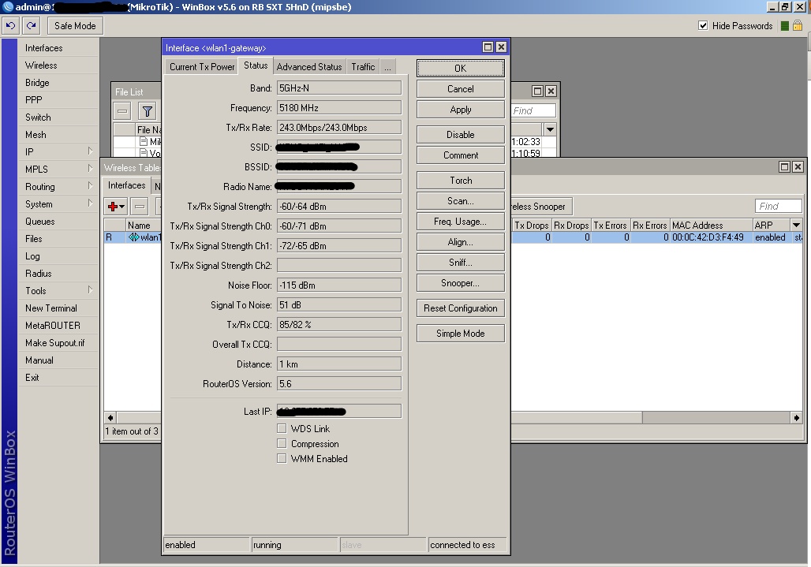Screen dimensions: 811x567
Task: Switch to the Advanced Status tab
Action: (309, 67)
